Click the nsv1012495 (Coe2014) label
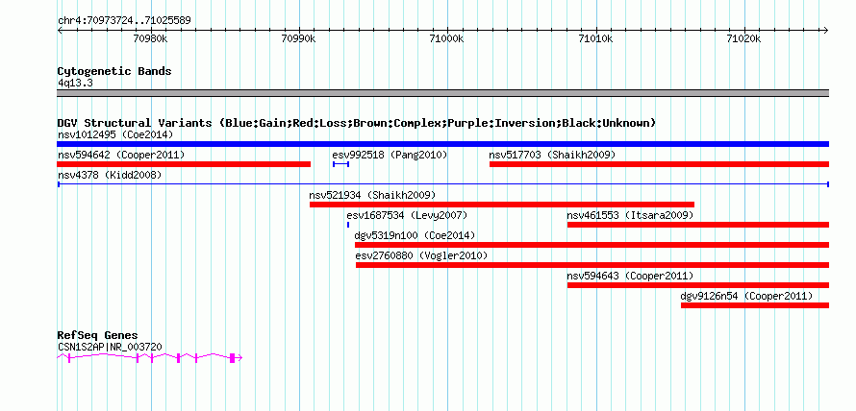This screenshot has height=411, width=856. (115, 134)
